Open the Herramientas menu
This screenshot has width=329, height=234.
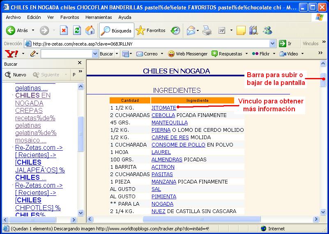[99, 17]
